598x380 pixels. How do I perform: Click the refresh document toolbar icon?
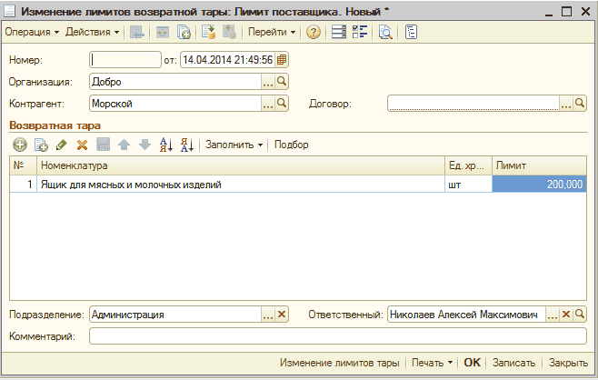coord(163,32)
